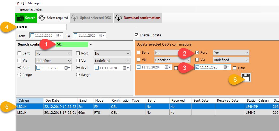The image size is (279, 131).
Task: Open the Rcvd Yes dropdown in update panel
Action: [231, 53]
